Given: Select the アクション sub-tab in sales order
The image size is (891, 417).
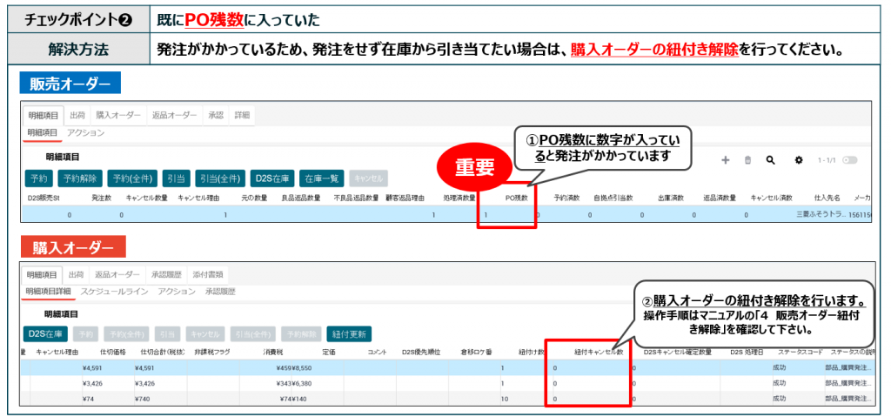Looking at the screenshot, I should [85, 133].
